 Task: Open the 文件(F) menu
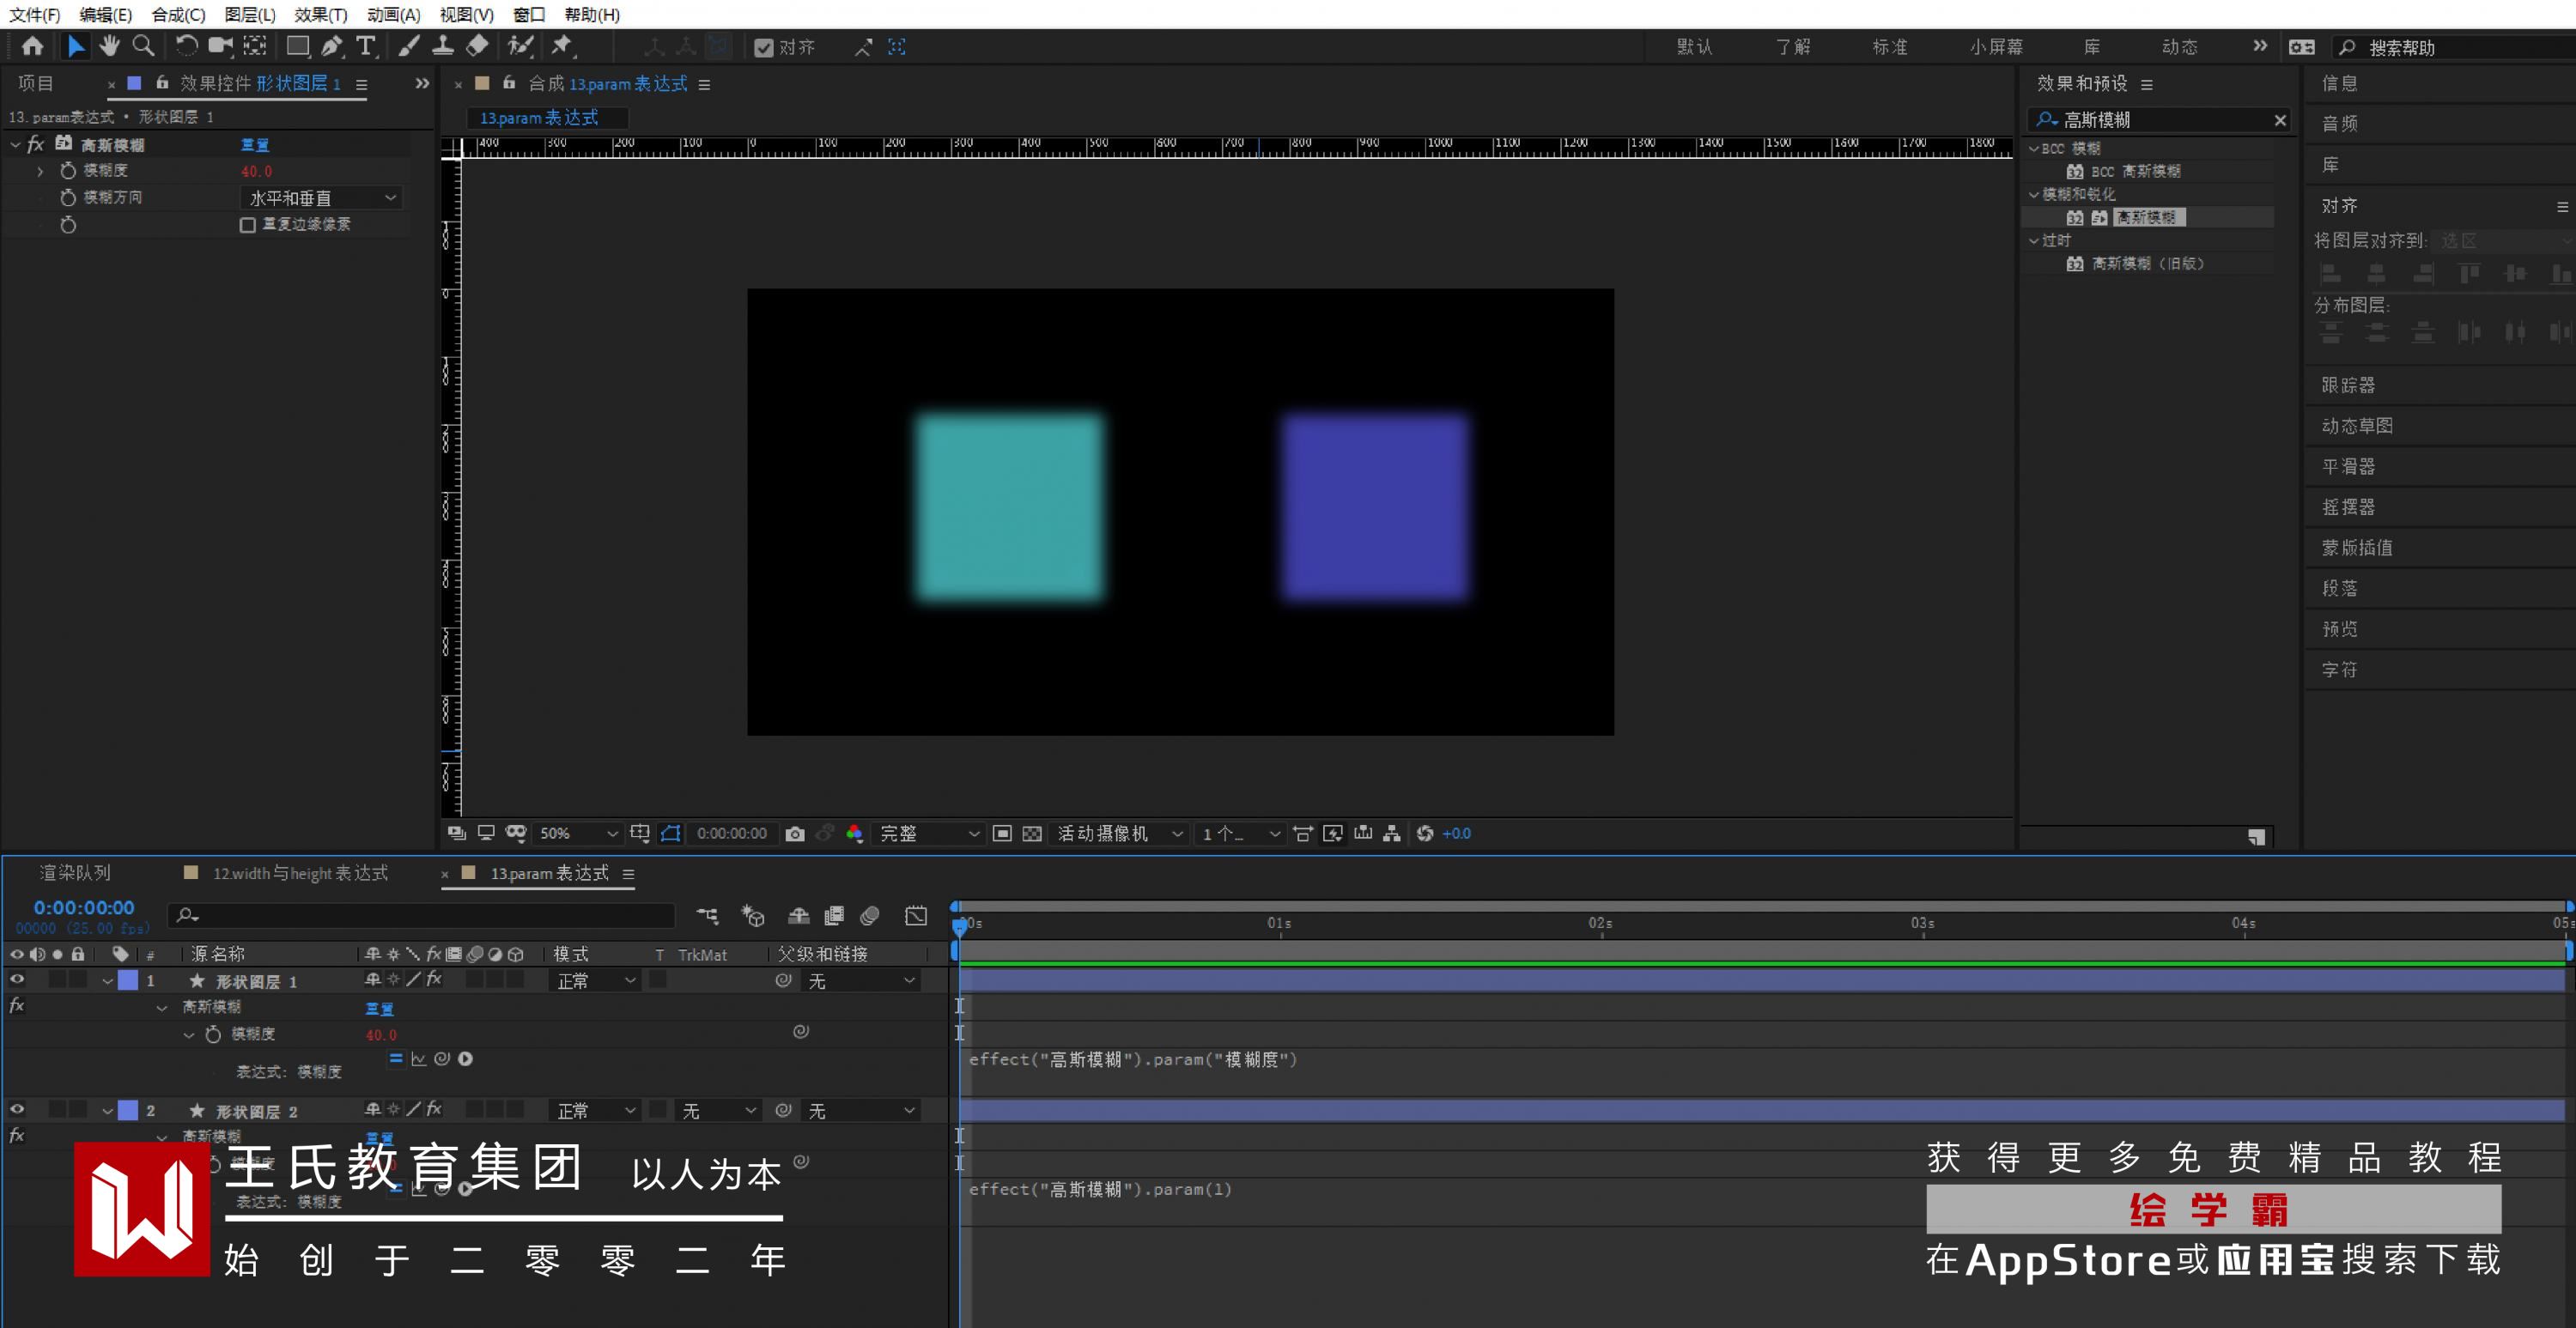pos(35,14)
